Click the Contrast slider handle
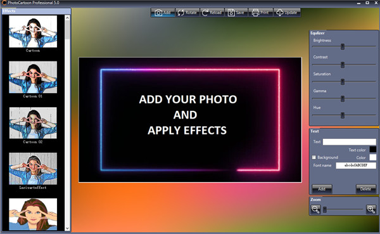Screen dimensions: 380x234 343,65
